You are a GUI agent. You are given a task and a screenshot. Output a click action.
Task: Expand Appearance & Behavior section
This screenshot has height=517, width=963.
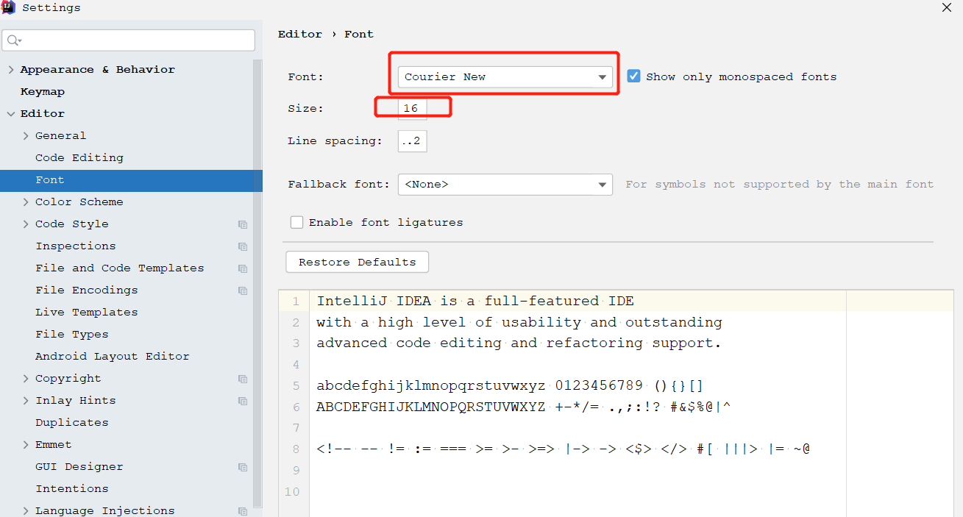point(10,70)
